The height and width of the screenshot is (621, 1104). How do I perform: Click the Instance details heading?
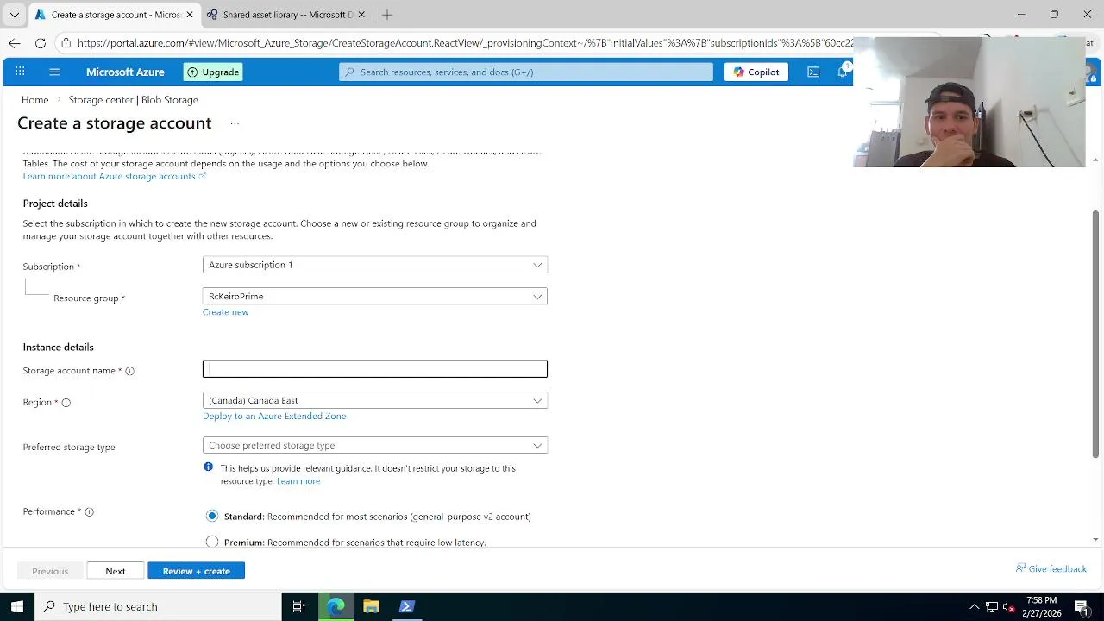pyautogui.click(x=59, y=347)
